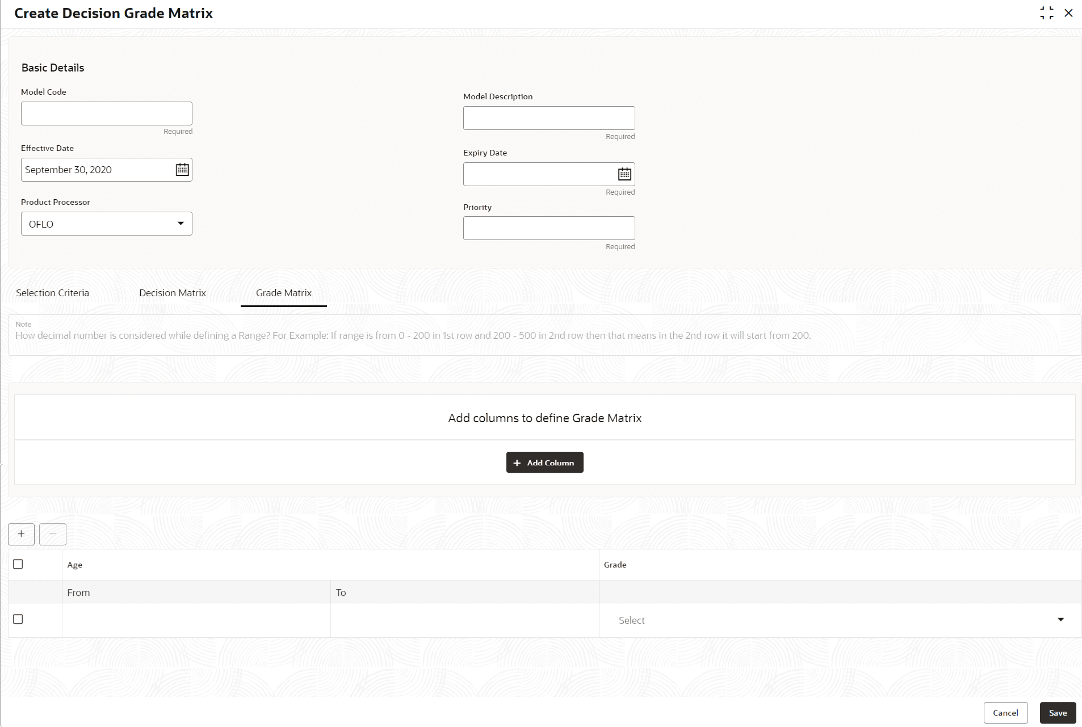The width and height of the screenshot is (1082, 727).
Task: Click the Save button
Action: (1058, 713)
